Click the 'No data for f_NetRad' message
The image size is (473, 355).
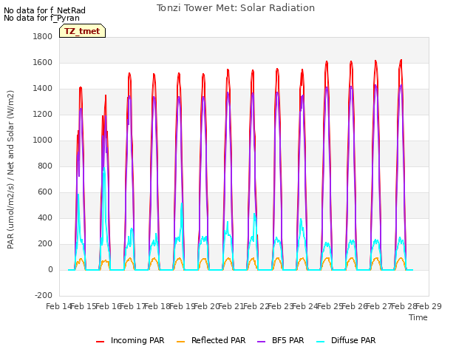coord(44,10)
